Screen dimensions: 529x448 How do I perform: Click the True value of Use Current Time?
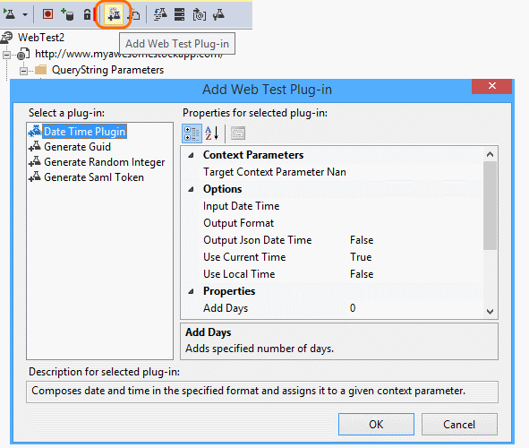tap(361, 257)
